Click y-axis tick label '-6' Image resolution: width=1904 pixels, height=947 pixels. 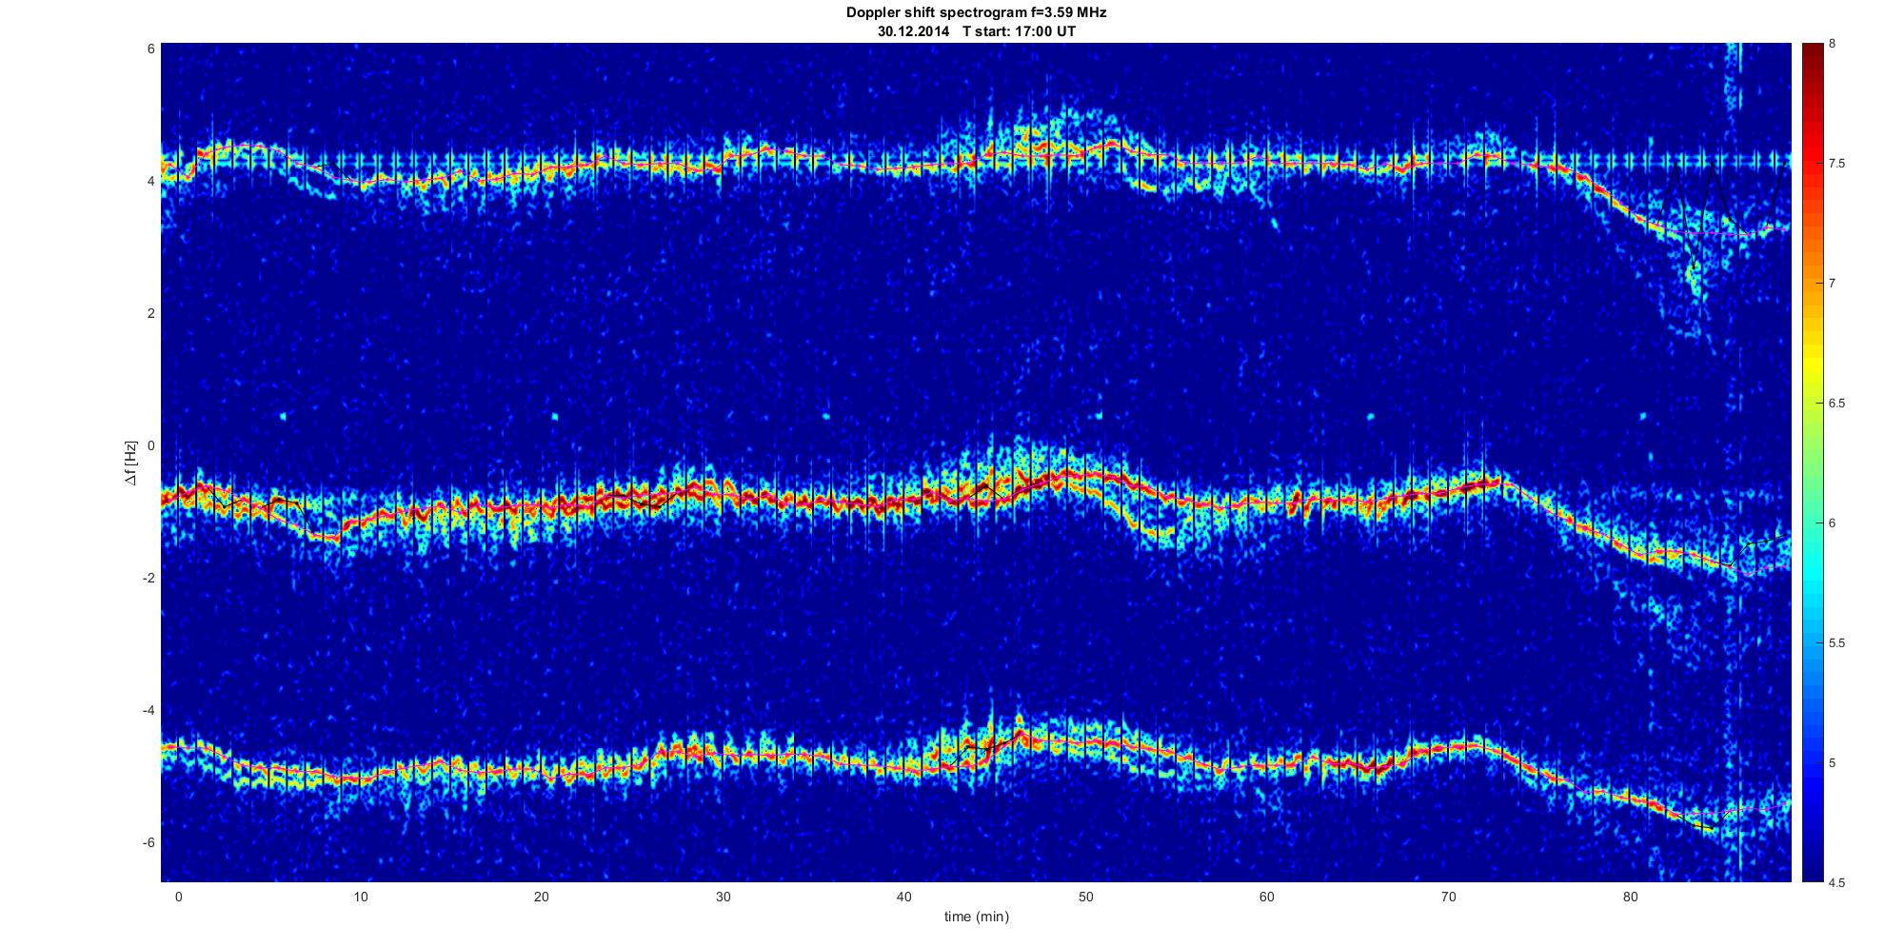[x=149, y=843]
